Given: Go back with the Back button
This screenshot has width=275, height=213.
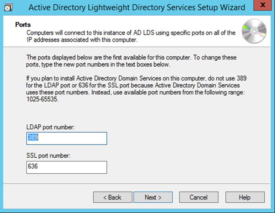Looking at the screenshot, I should (x=112, y=197).
